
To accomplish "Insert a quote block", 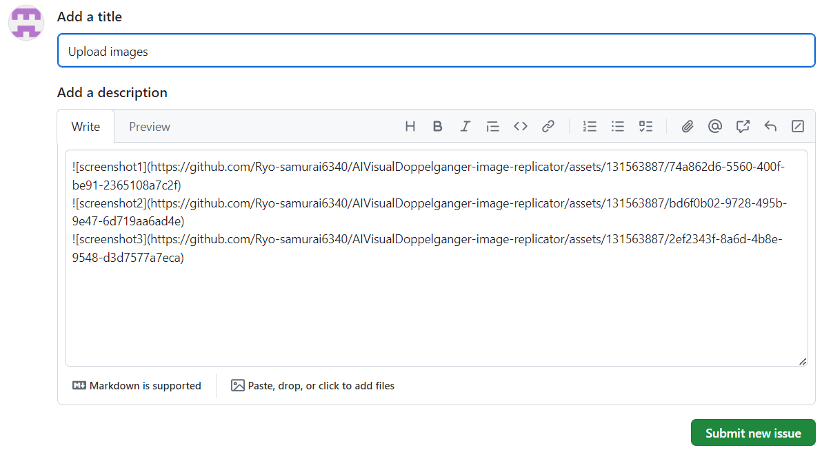I will click(492, 126).
